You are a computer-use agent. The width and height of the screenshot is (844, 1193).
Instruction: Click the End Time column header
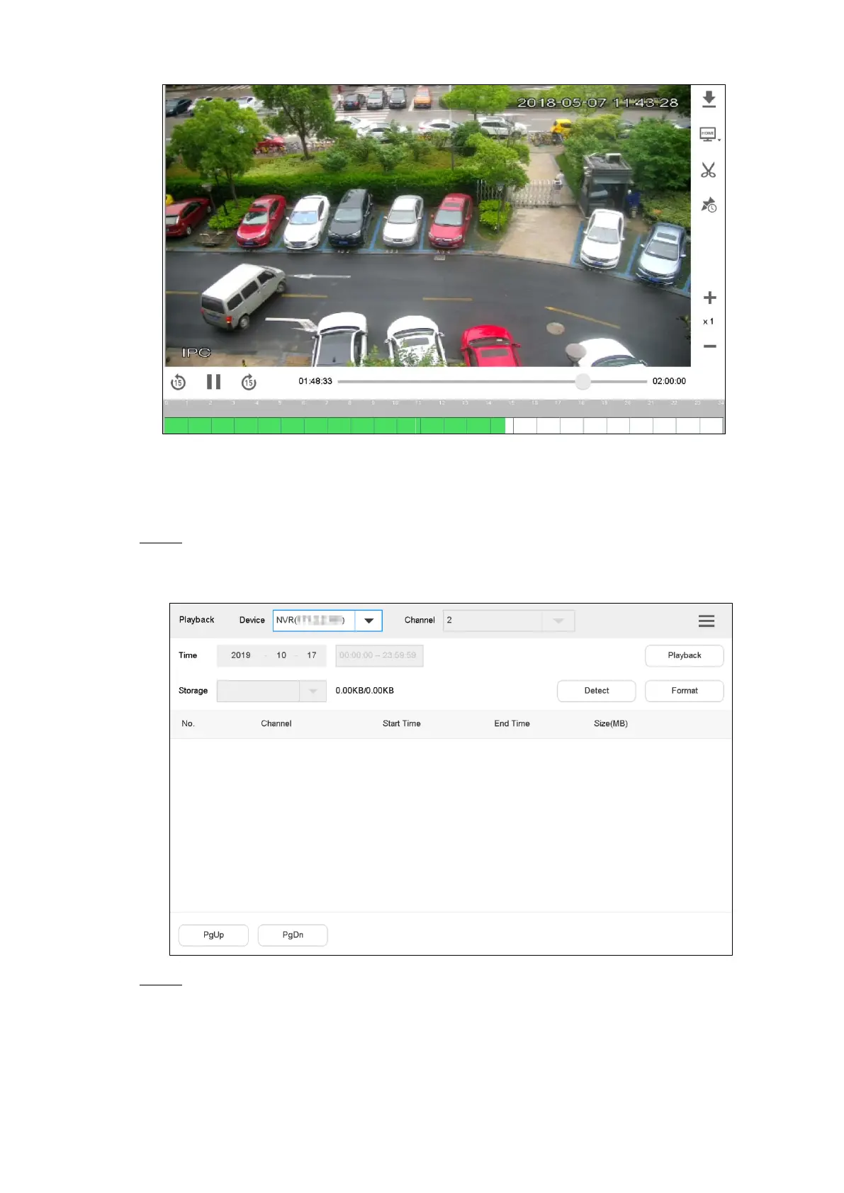pos(512,723)
